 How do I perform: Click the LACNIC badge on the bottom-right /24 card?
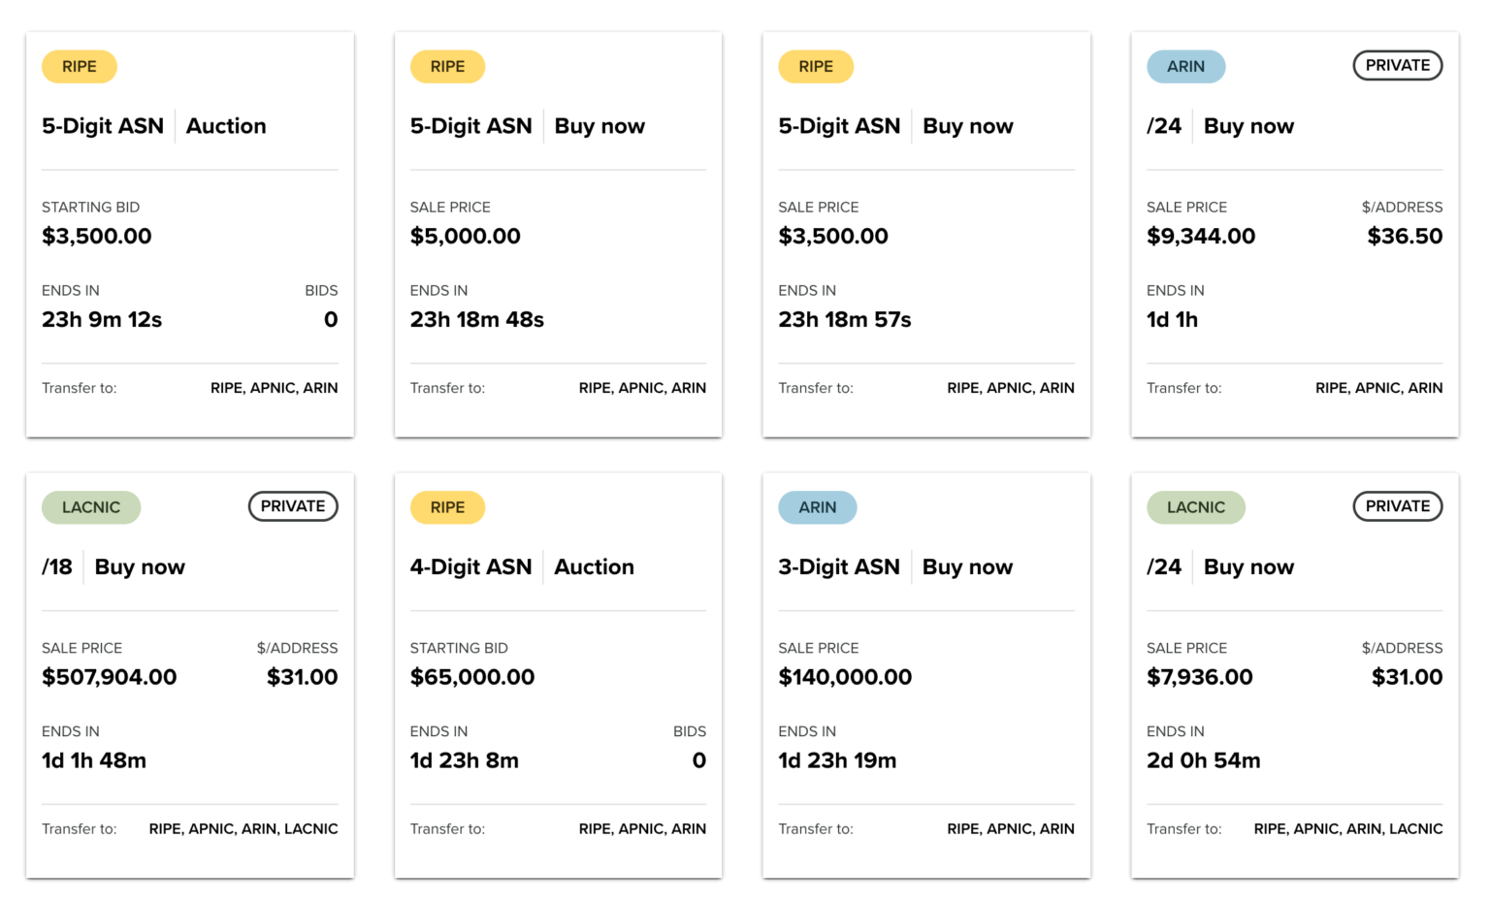coord(1196,506)
